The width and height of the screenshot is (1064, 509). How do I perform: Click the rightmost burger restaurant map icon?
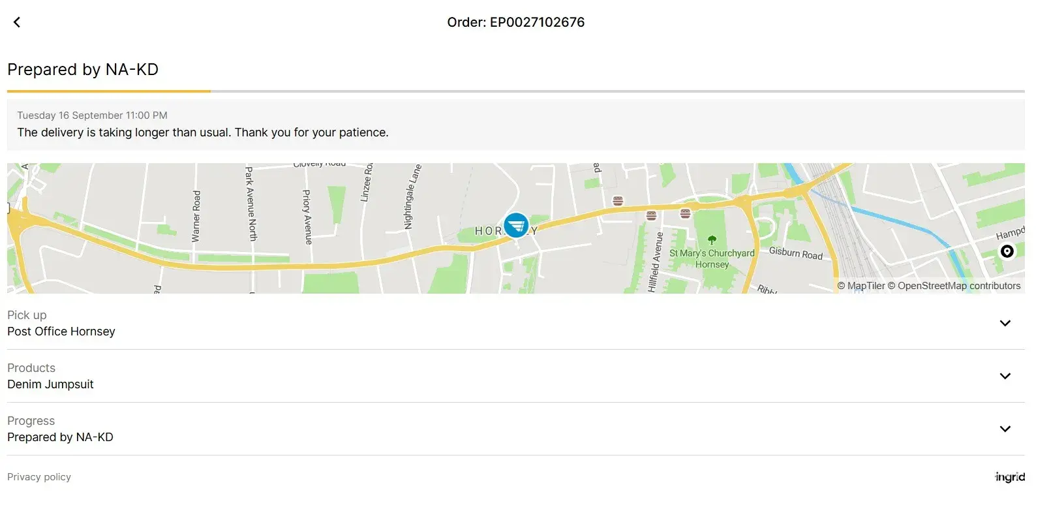tap(685, 213)
